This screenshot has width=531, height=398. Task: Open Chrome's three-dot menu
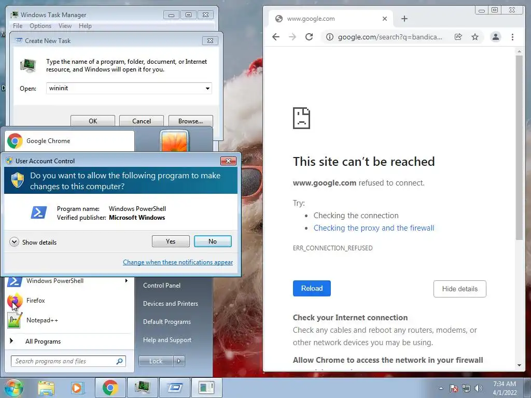512,37
